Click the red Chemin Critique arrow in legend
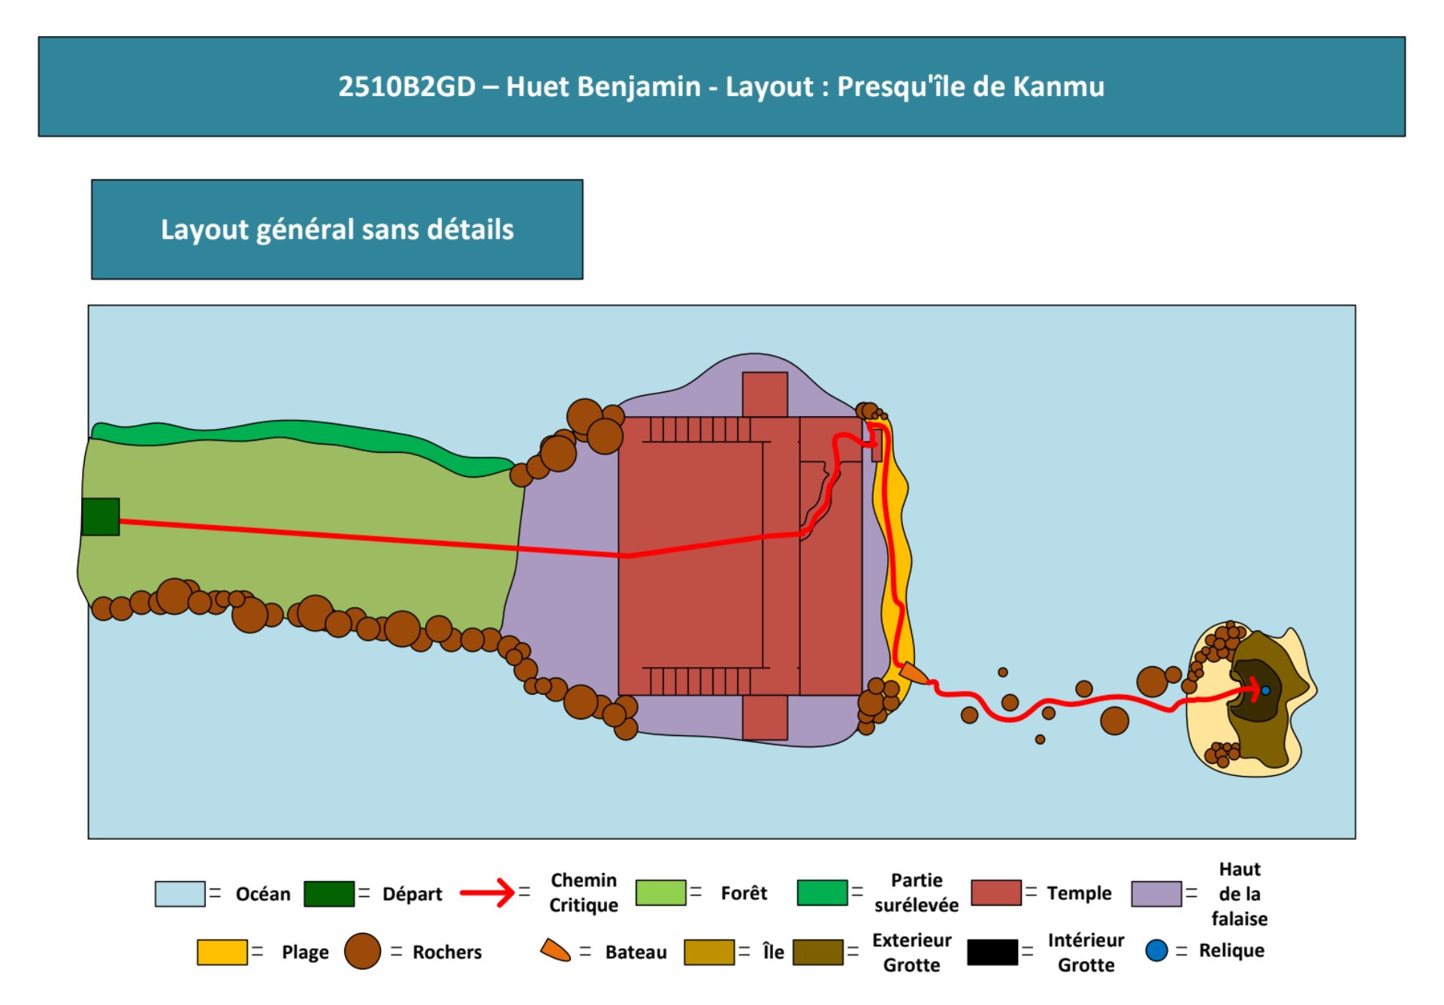Viewport: 1444px width, 1005px height. pyautogui.click(x=487, y=893)
